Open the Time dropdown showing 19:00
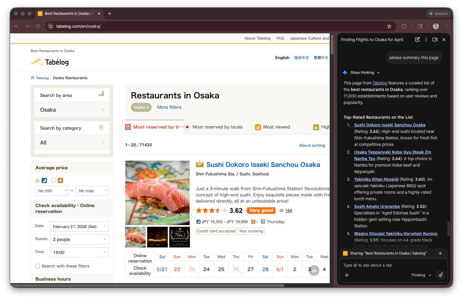The height and width of the screenshot is (300, 463). (x=79, y=253)
